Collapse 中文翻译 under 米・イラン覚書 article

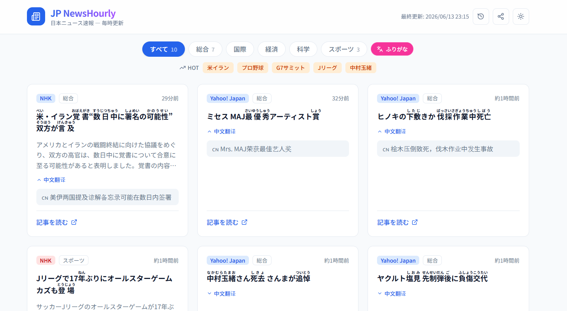pos(51,180)
